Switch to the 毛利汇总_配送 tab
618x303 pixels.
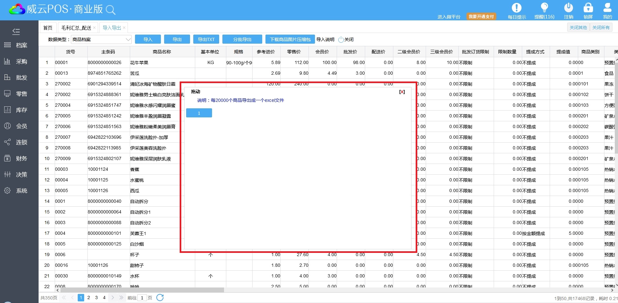(x=76, y=28)
